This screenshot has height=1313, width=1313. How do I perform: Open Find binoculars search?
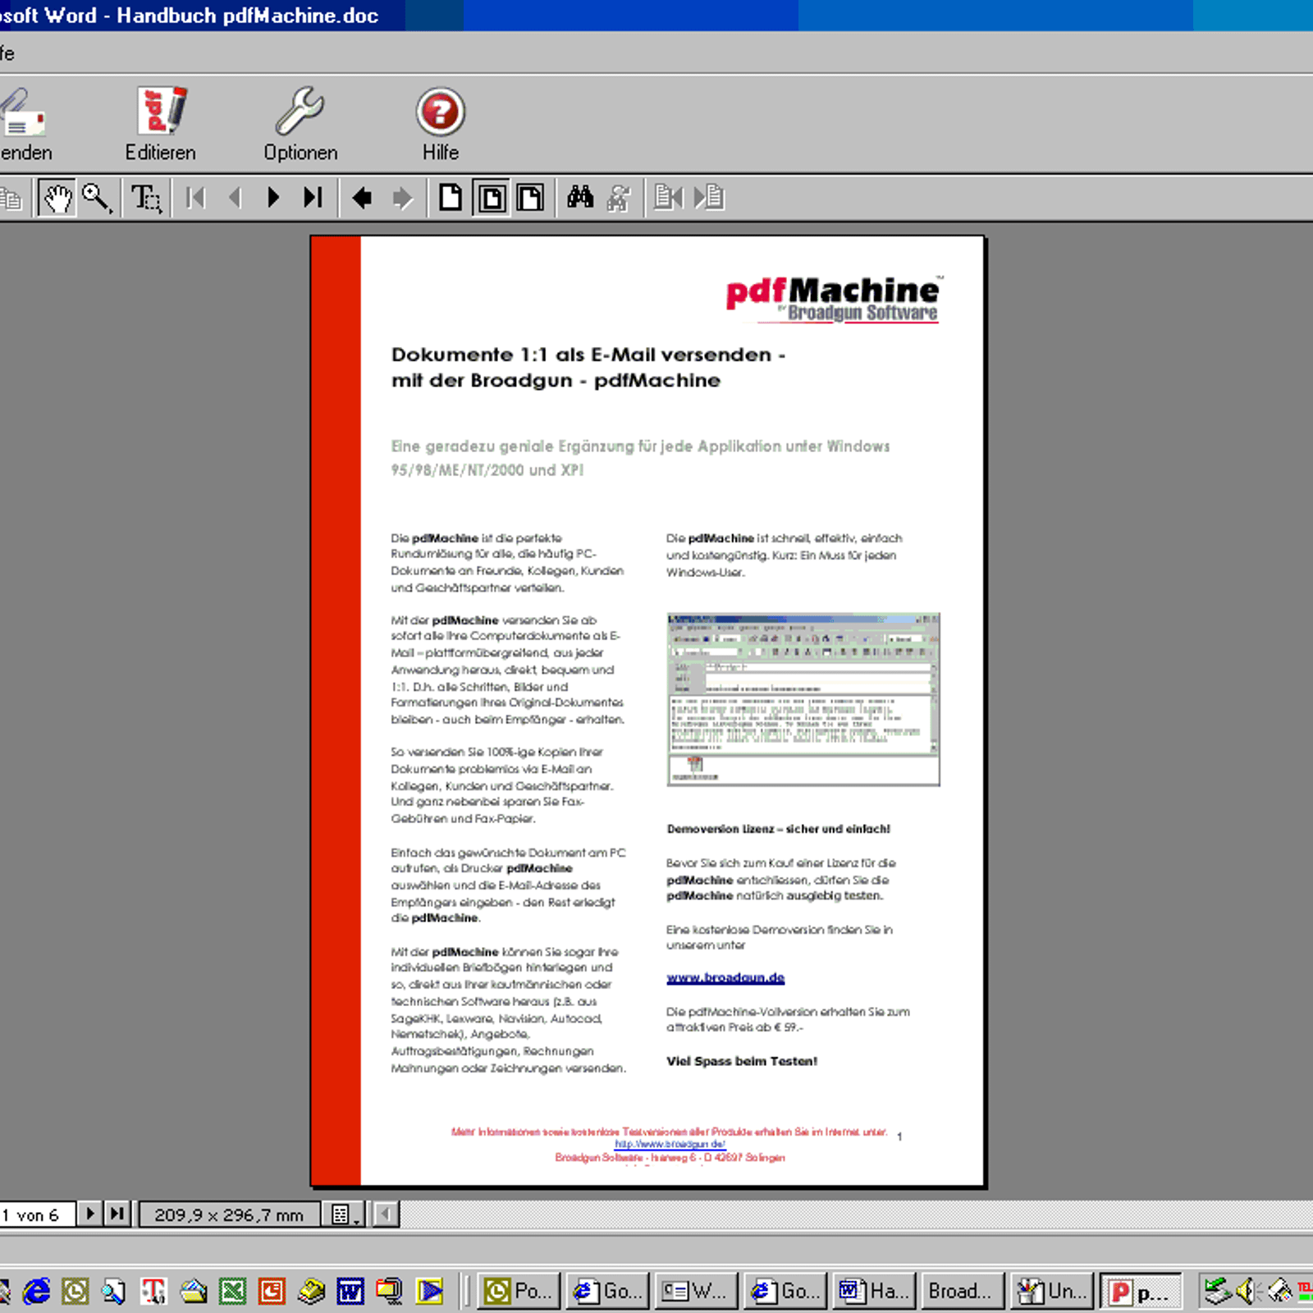580,198
